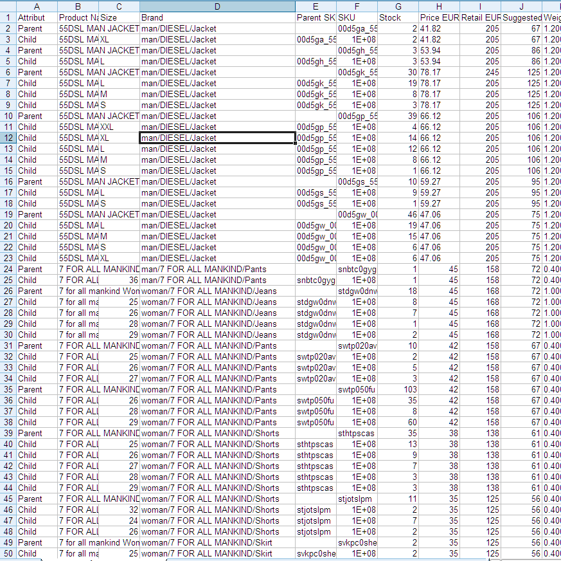Select the highlighted column D header
The height and width of the screenshot is (561, 561).
(218, 6)
